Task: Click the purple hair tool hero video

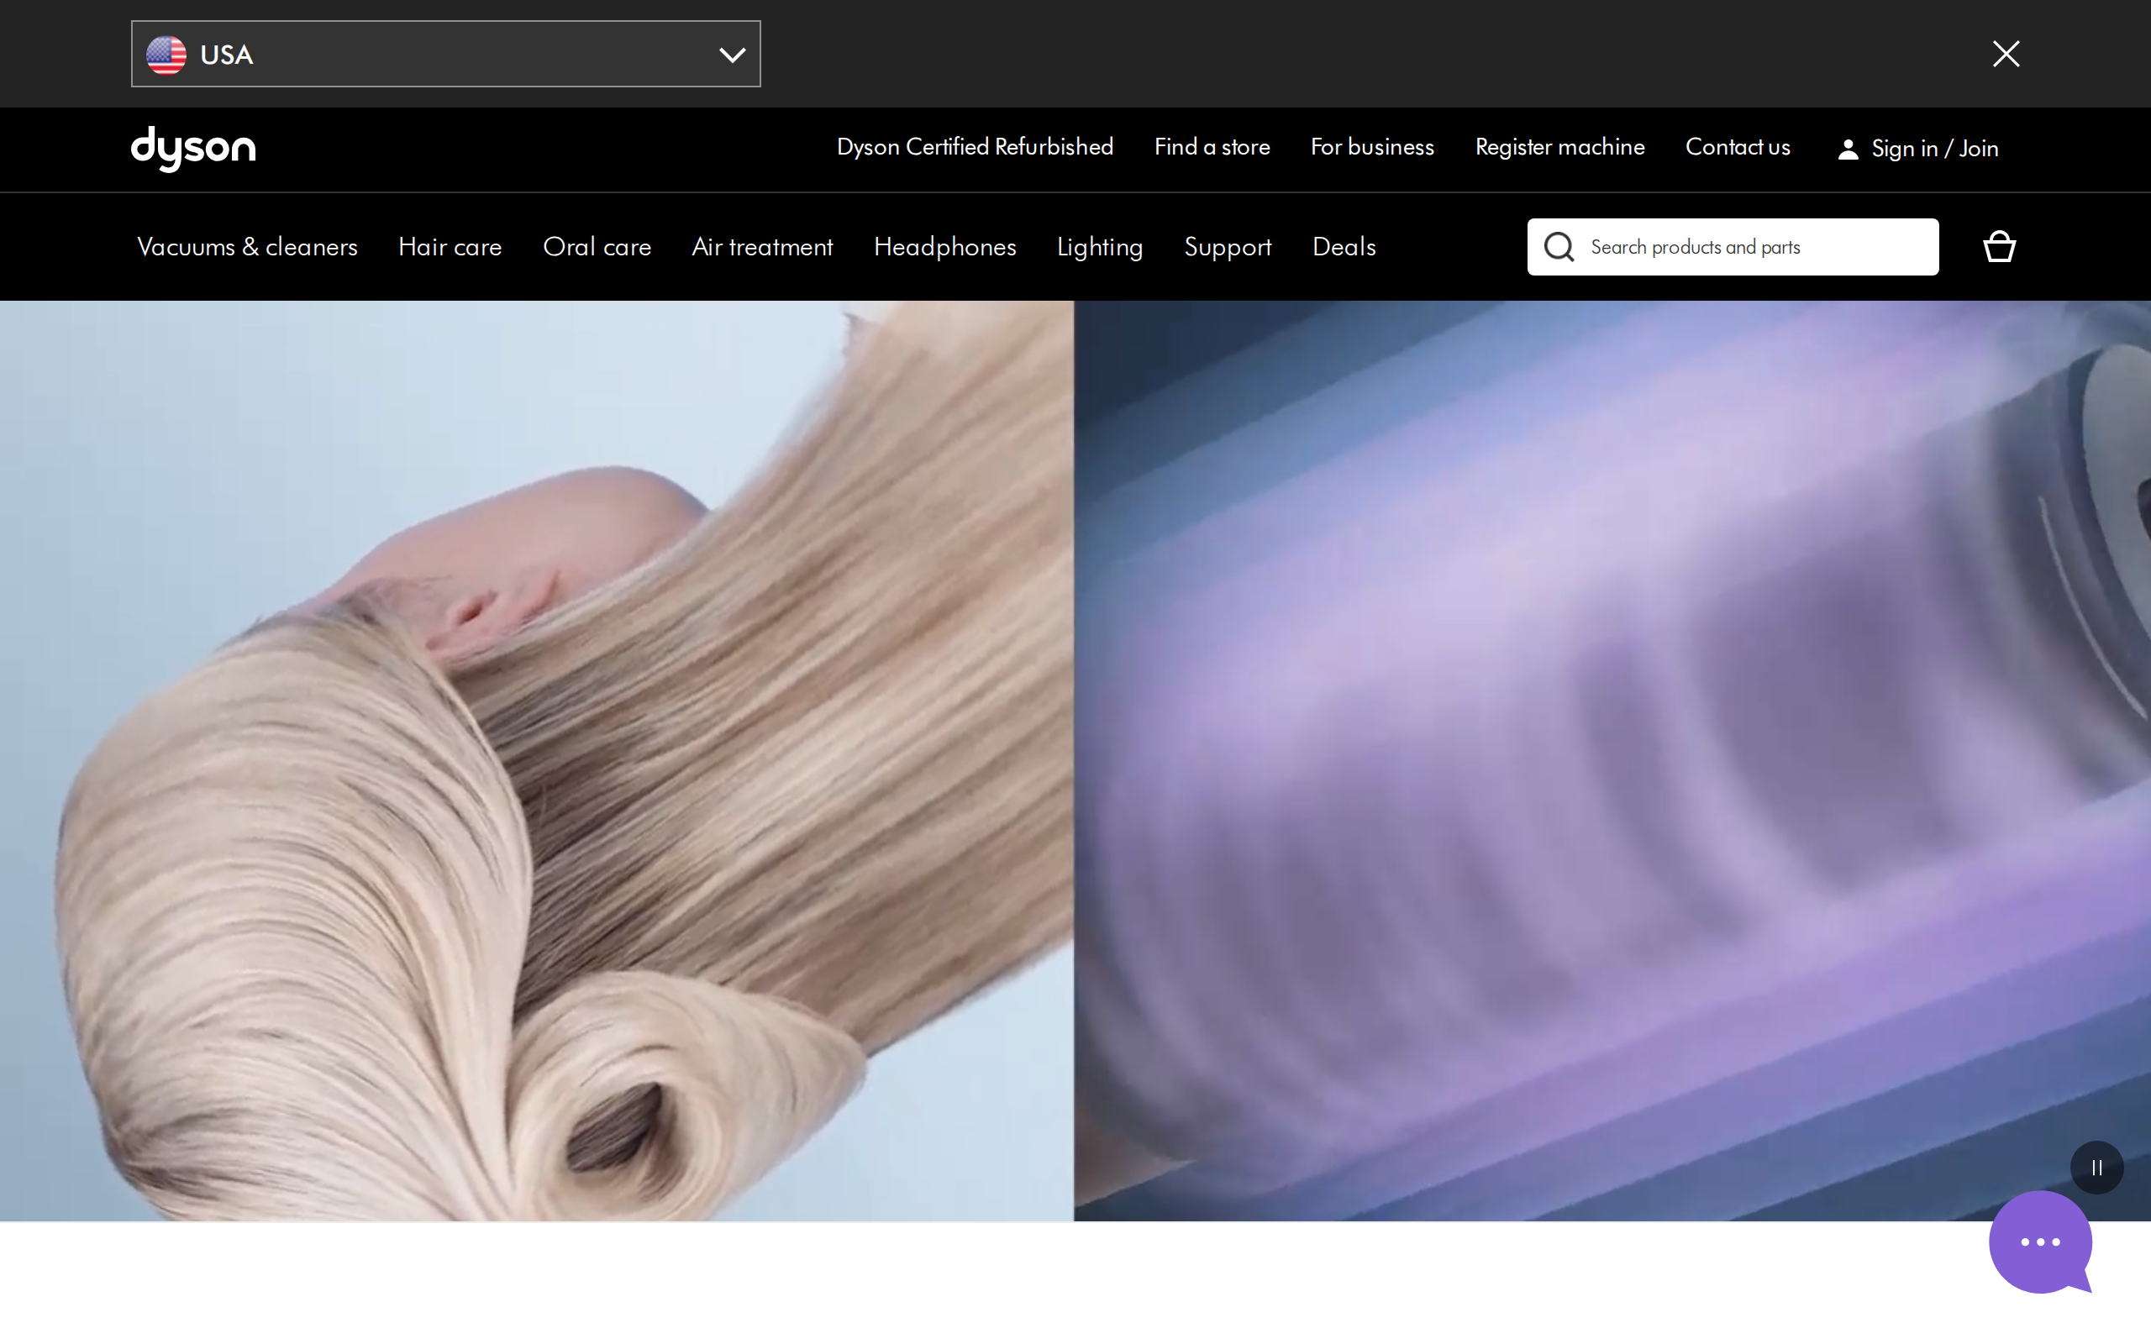Action: click(x=1612, y=761)
